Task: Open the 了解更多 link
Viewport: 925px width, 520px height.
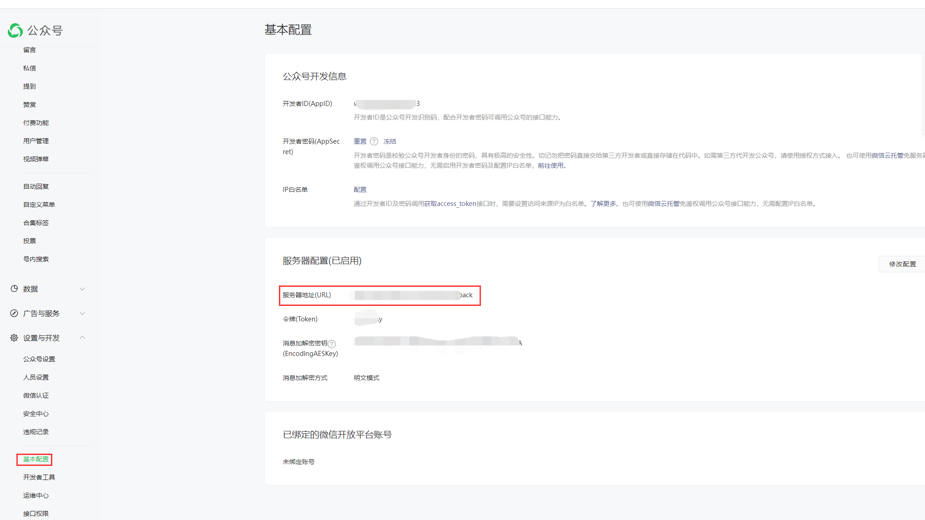Action: 603,204
